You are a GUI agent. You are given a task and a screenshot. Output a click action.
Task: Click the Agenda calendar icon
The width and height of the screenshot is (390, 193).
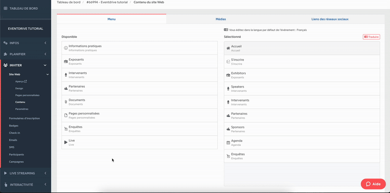coord(228,142)
